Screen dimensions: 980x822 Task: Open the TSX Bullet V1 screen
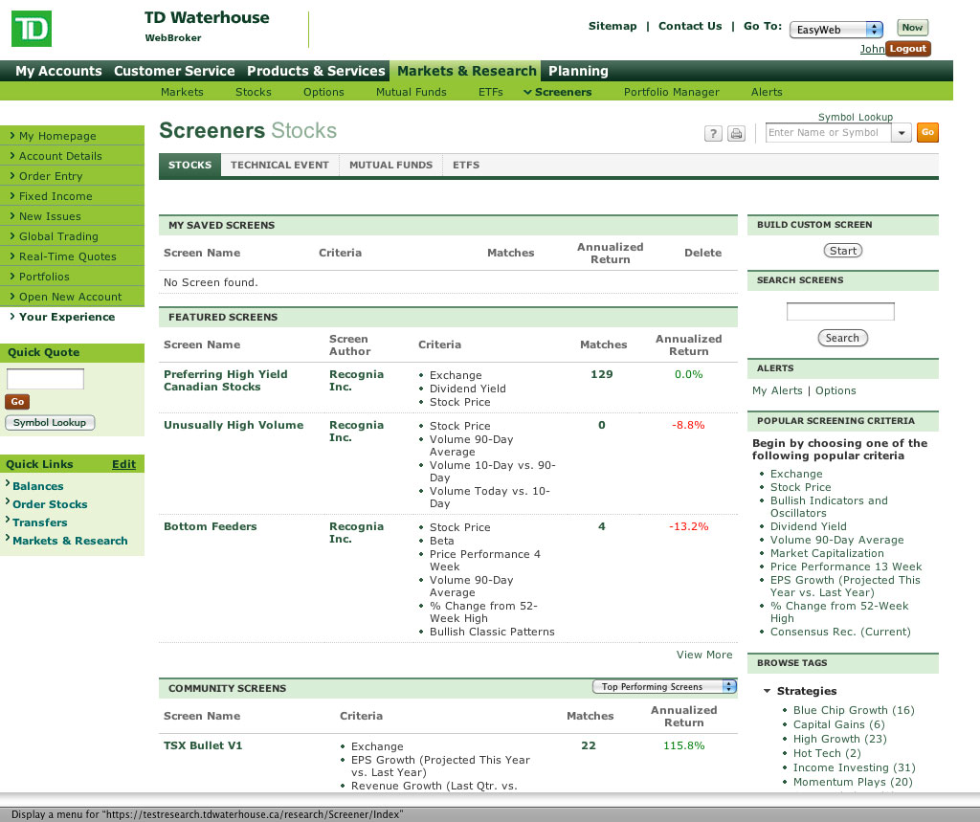coord(203,745)
